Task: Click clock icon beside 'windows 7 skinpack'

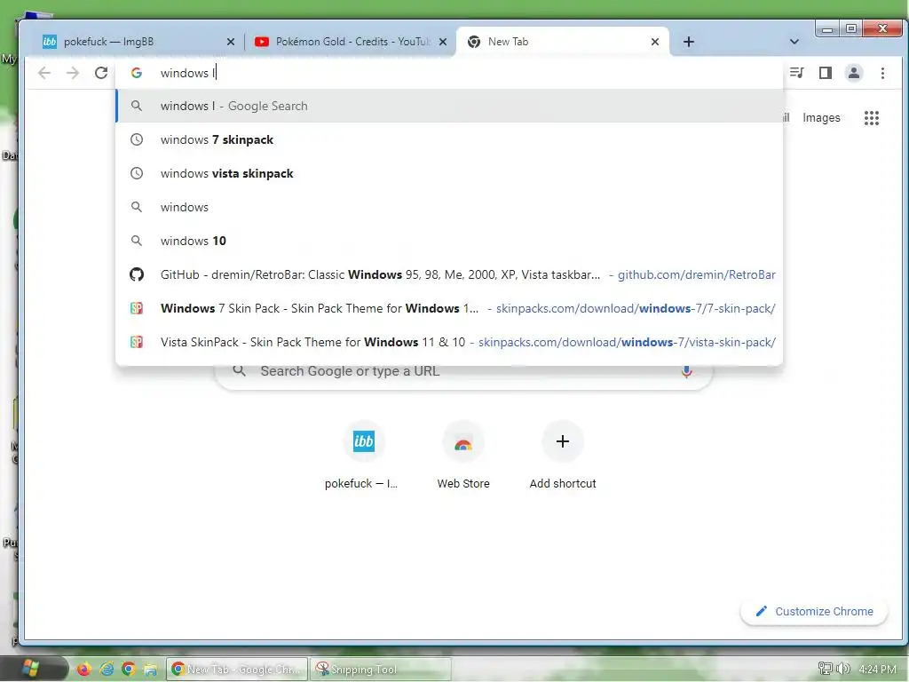Action: click(x=136, y=139)
